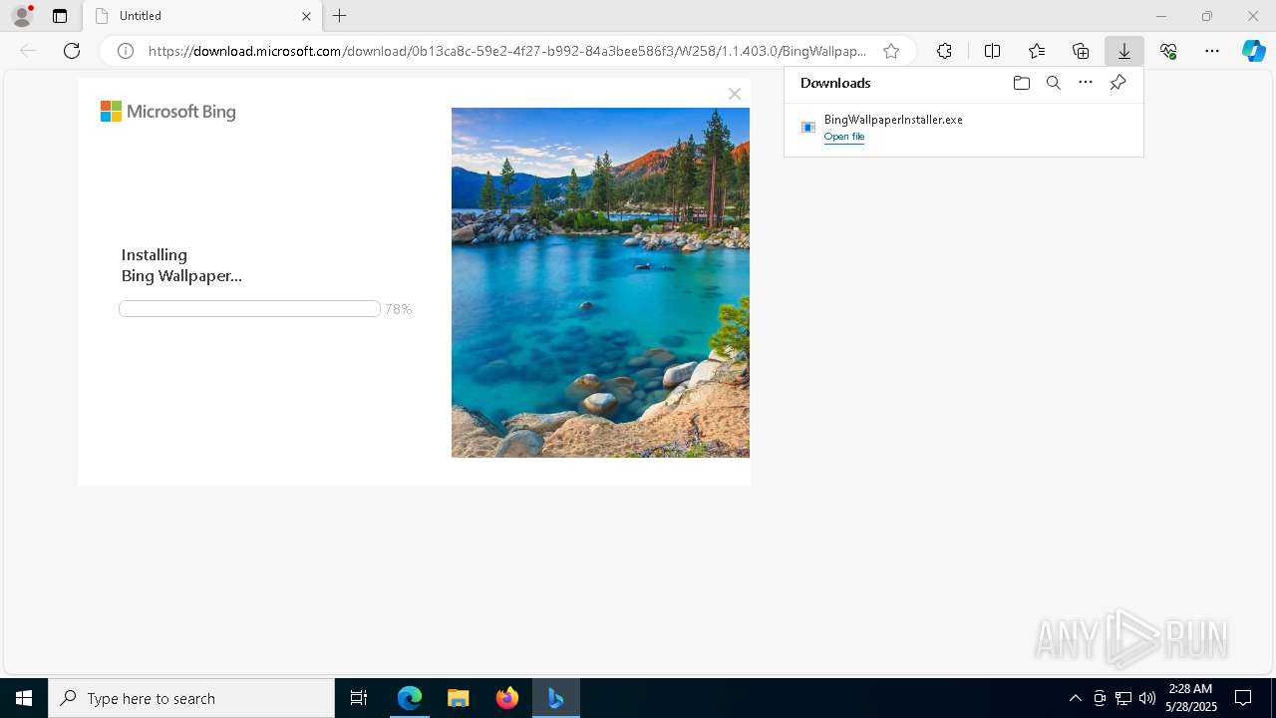Image resolution: width=1276 pixels, height=718 pixels.
Task: Open the network tray icon
Action: click(x=1123, y=698)
